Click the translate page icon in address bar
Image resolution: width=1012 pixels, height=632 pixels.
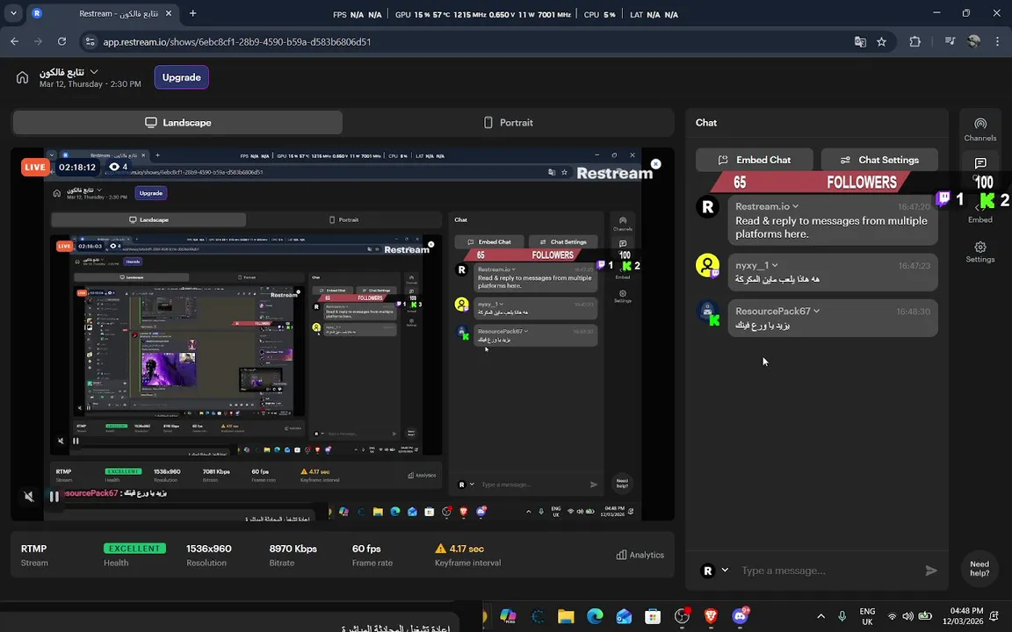click(x=860, y=42)
